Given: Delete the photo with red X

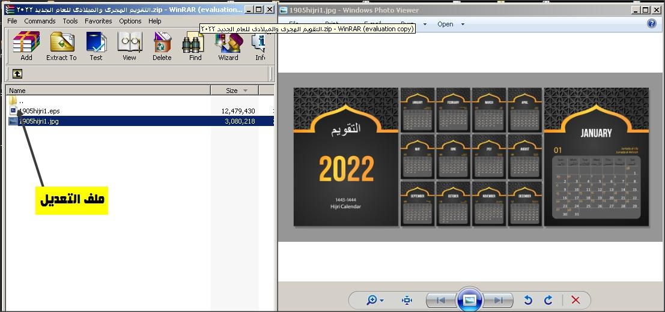Looking at the screenshot, I should point(575,300).
